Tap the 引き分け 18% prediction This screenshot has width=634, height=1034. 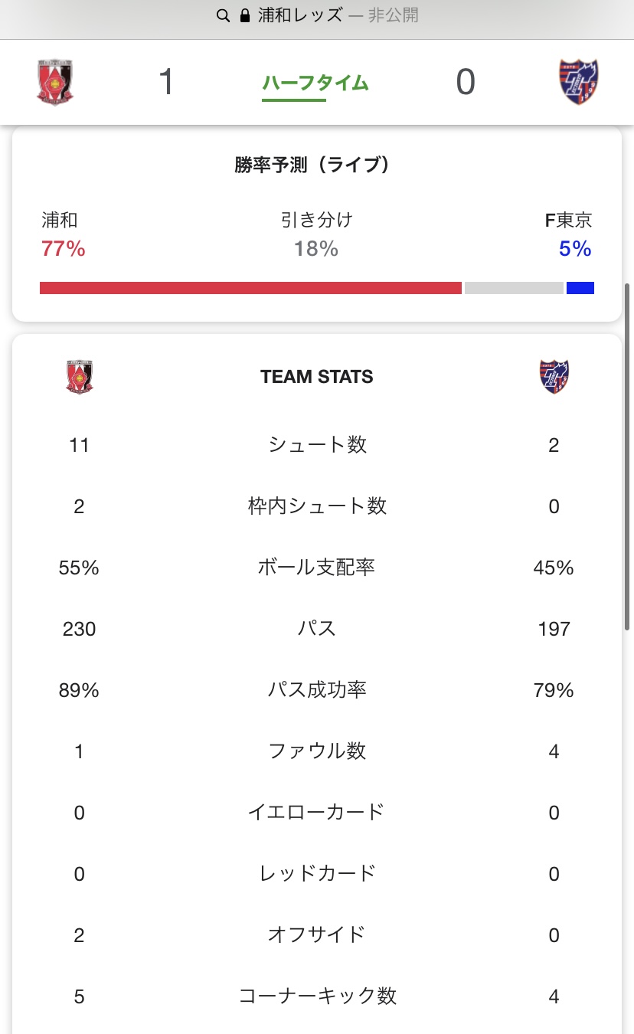[x=316, y=235]
